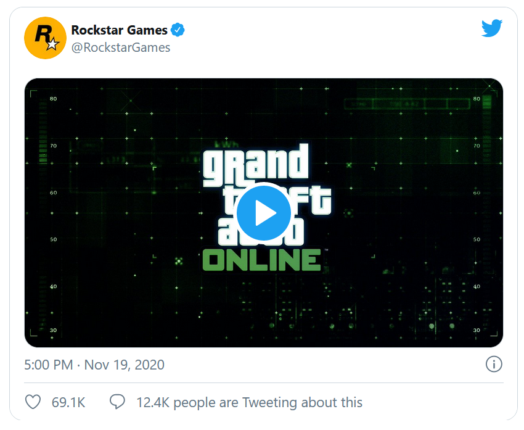The height and width of the screenshot is (430, 524).
Task: Click the bottom-right "30" scale marker in the video
Action: [476, 331]
